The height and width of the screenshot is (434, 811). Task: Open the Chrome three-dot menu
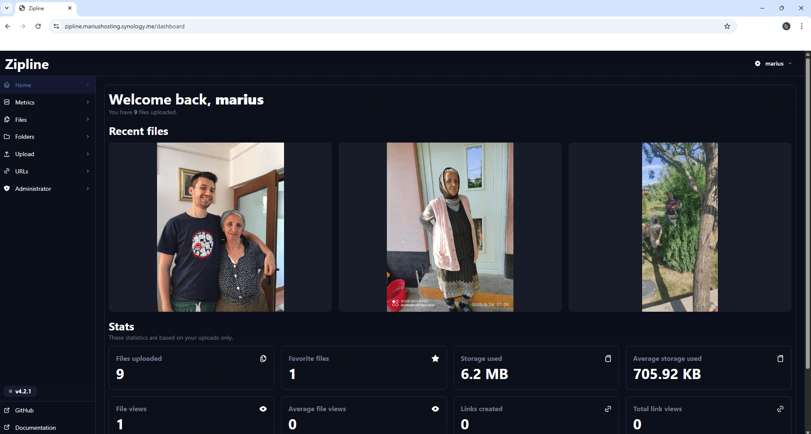click(802, 26)
